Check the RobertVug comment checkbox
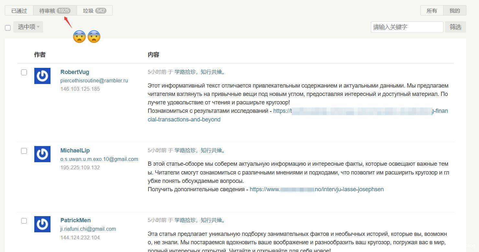Viewport: 479px width, 252px height. point(24,72)
